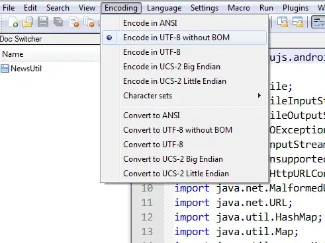
Task: Select Encode in UCS-2 Little Endian
Action: pyautogui.click(x=184, y=81)
